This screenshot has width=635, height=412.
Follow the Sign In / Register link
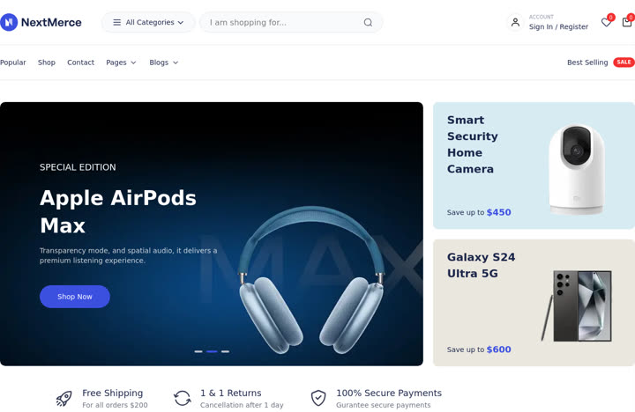(x=558, y=26)
